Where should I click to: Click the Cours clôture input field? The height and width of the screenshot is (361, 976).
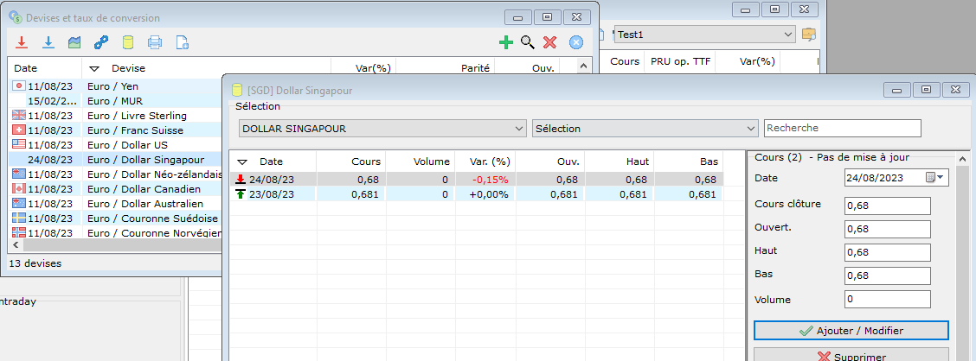click(x=888, y=206)
